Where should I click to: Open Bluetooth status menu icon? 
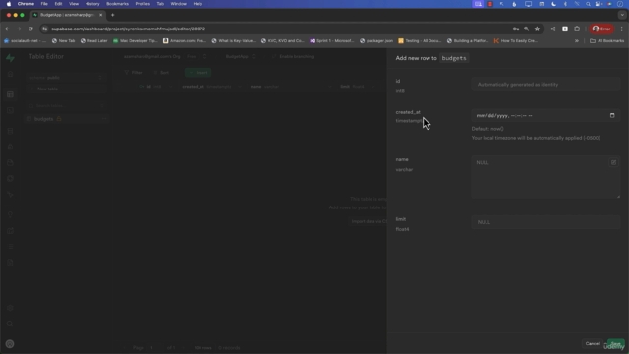click(x=565, y=4)
